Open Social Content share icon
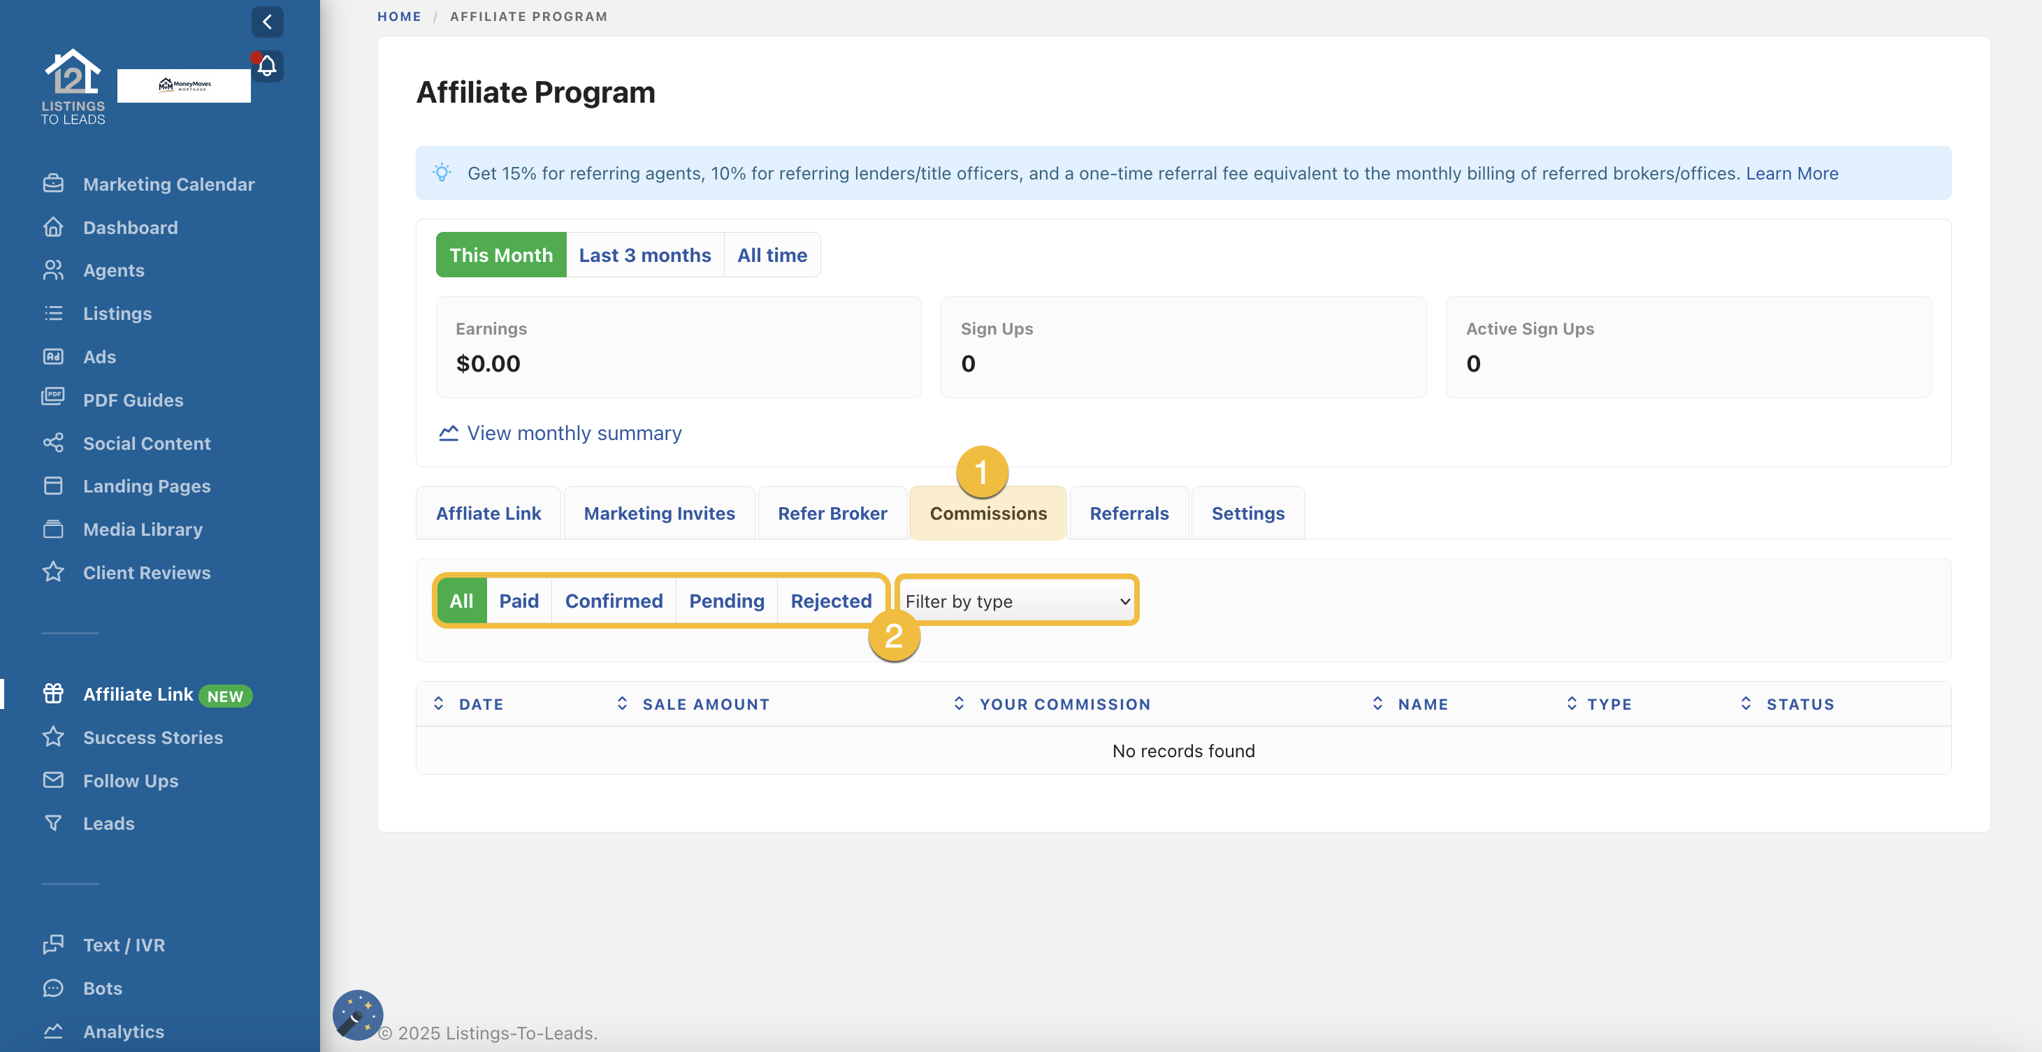Image resolution: width=2042 pixels, height=1052 pixels. click(x=53, y=443)
